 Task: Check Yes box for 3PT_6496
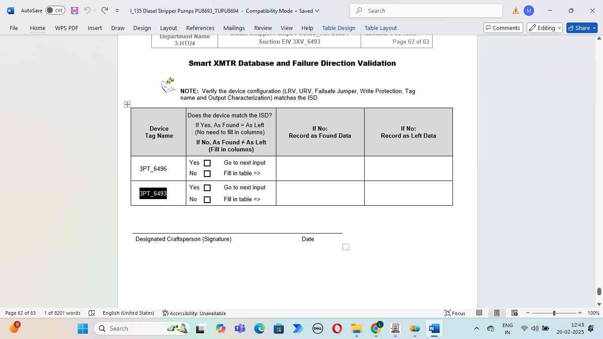point(207,163)
